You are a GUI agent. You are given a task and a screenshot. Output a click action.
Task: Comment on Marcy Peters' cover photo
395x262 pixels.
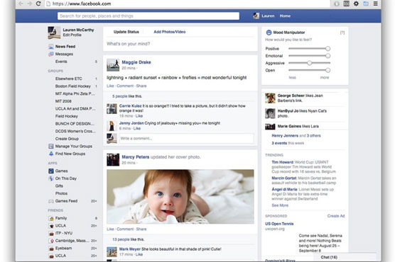tap(125, 229)
